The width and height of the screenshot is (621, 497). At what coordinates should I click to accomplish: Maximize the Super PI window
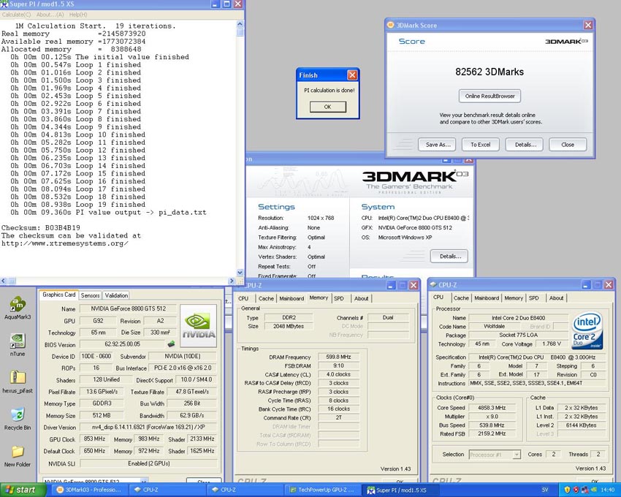[226, 4]
